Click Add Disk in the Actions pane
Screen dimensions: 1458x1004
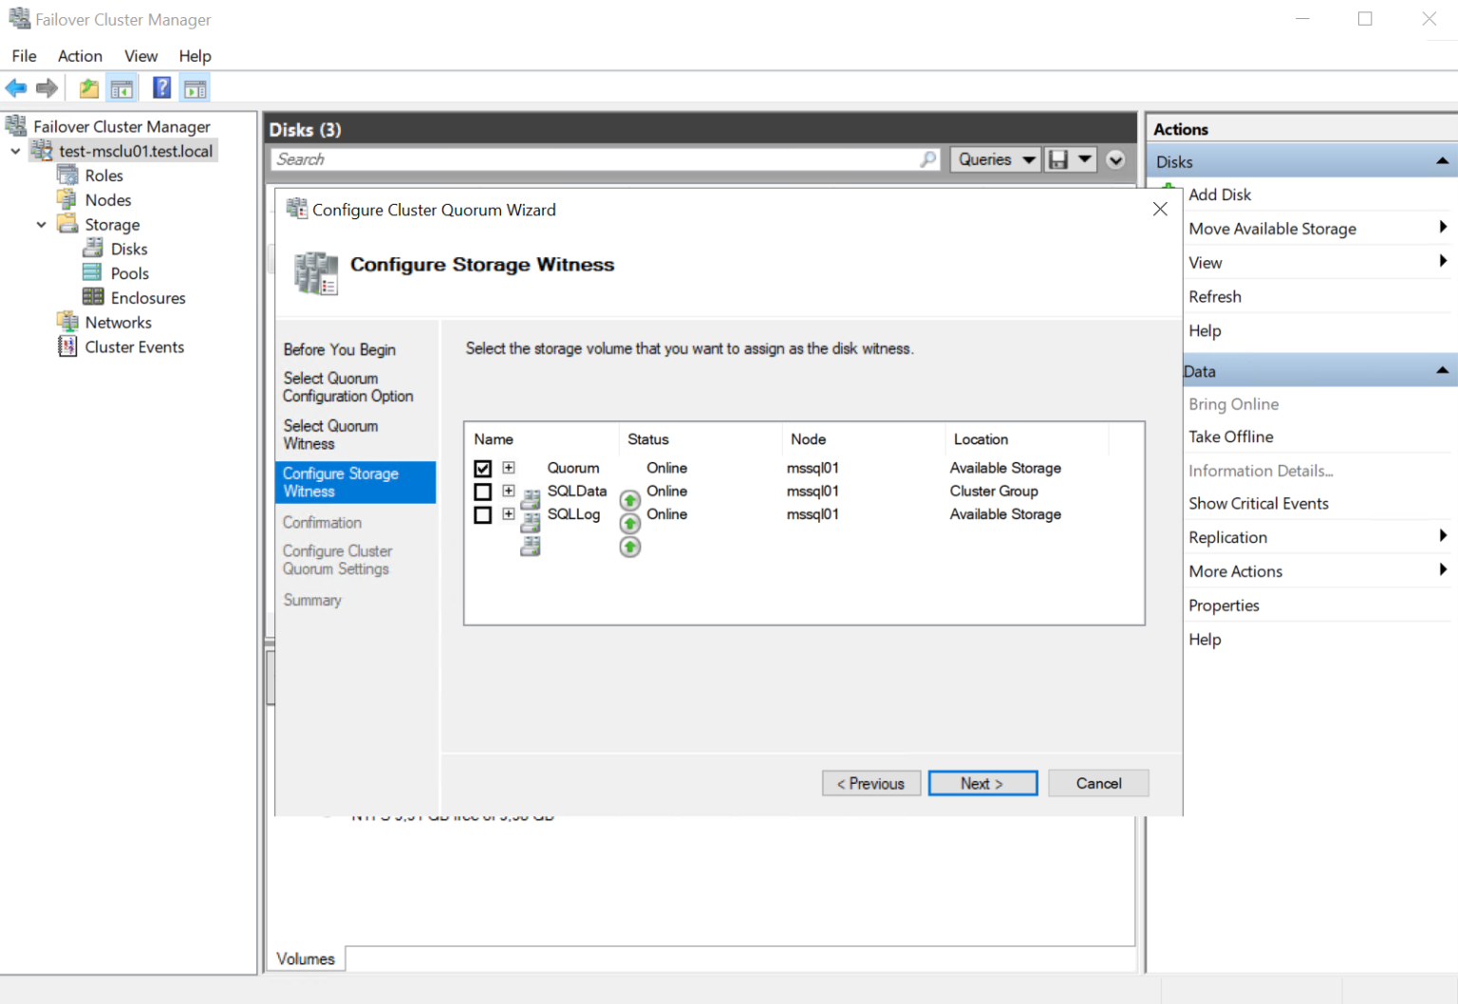(1220, 195)
